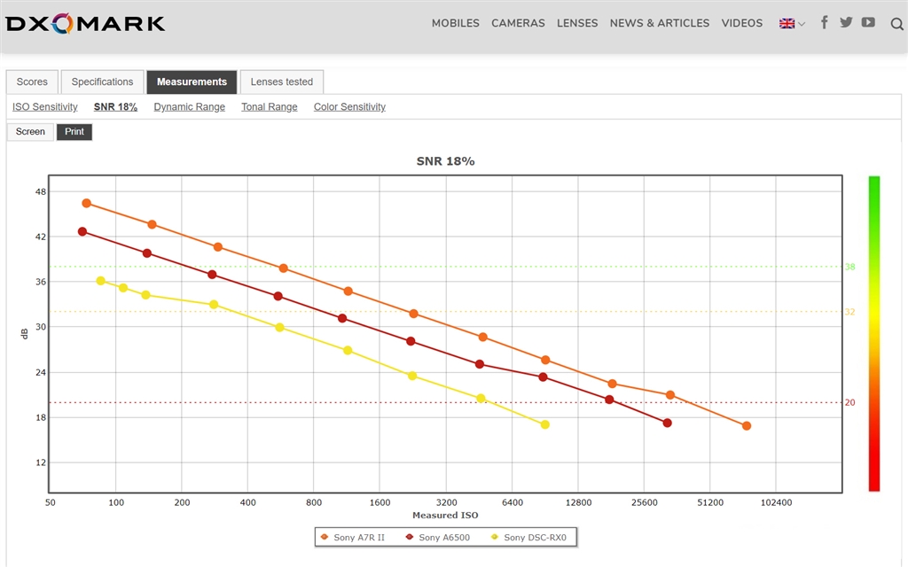Switch chart to Print mode
This screenshot has width=908, height=567.
click(74, 132)
